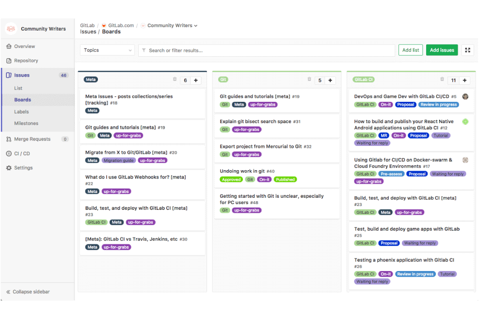
Task: Open Milestones in the Issues submenu
Action: click(26, 123)
